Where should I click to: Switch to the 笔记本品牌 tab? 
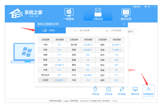[81, 30]
